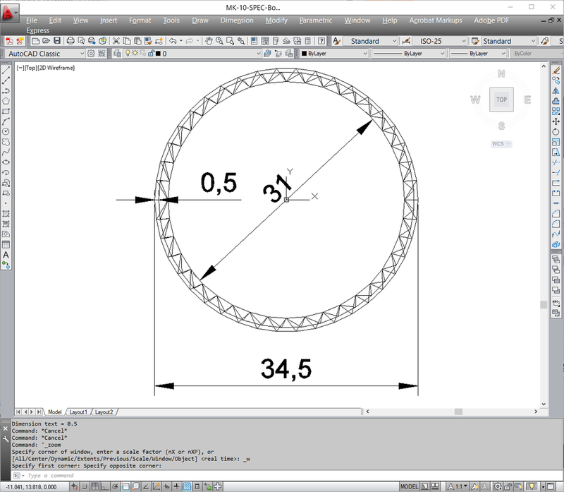
Task: Click the WCS coordinate system button
Action: click(501, 143)
